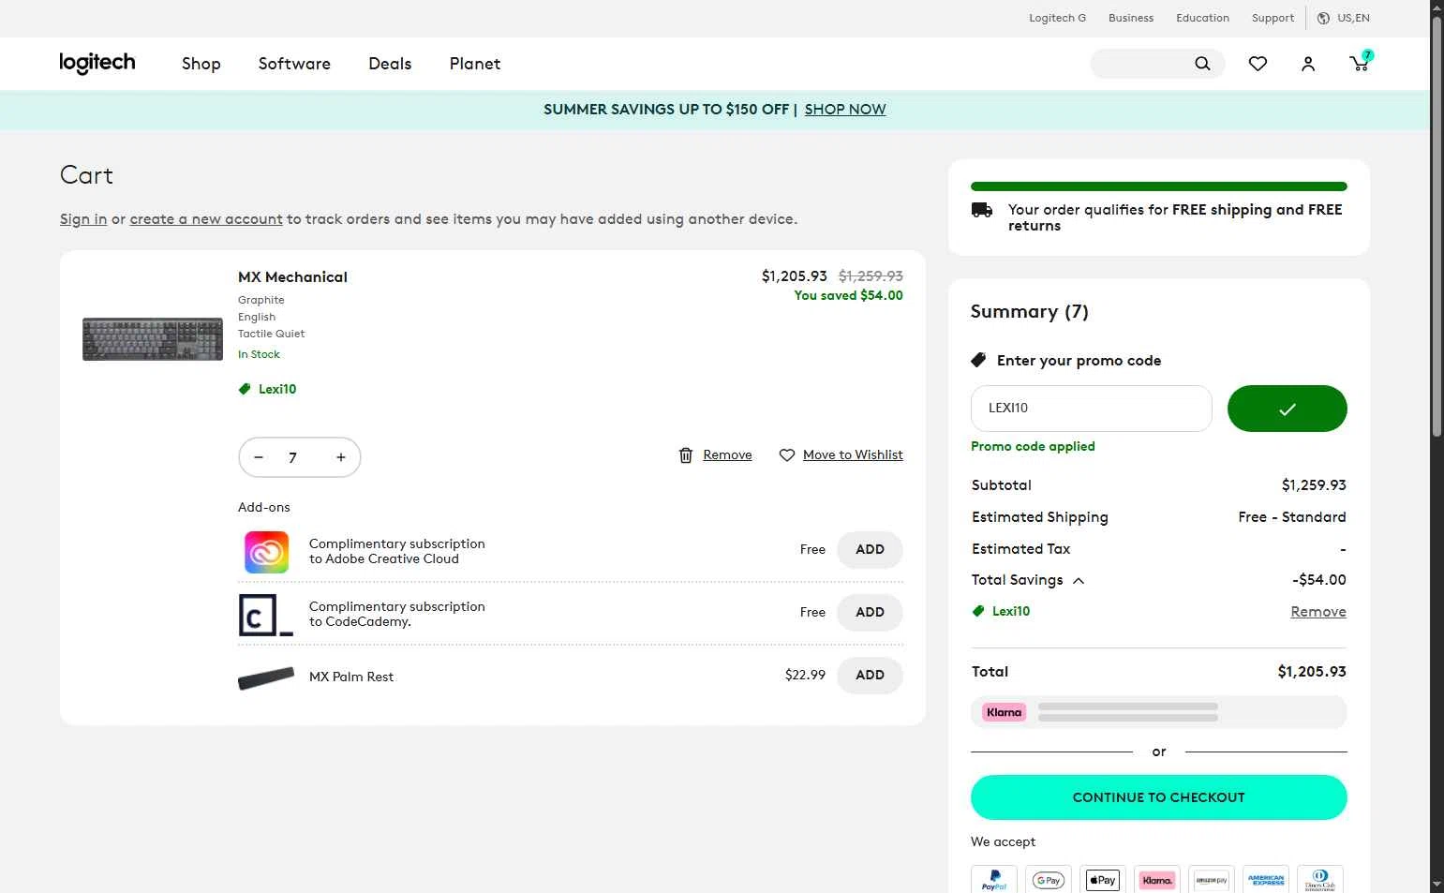Add the CodeCademy subscription
1444x893 pixels.
tap(870, 612)
